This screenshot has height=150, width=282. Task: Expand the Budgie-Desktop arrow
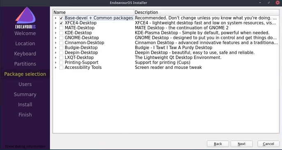pyautogui.click(x=56, y=48)
